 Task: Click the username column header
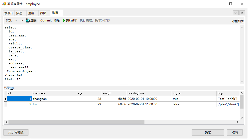[x=55, y=93]
